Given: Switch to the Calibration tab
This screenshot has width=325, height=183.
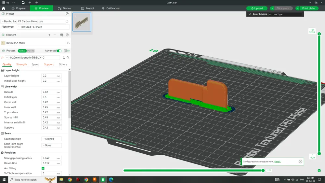Looking at the screenshot, I should click(x=111, y=8).
